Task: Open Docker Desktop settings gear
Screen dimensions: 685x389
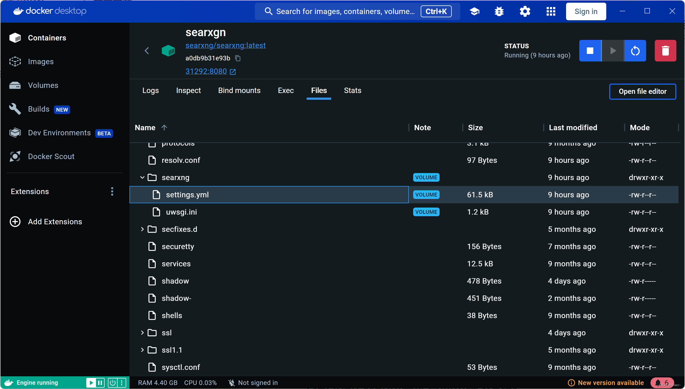Action: (525, 11)
